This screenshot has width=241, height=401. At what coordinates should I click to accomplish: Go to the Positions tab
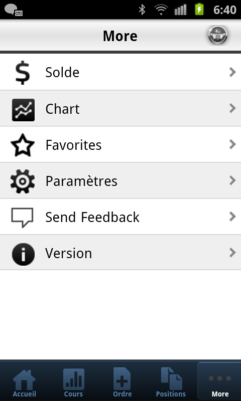point(171,382)
